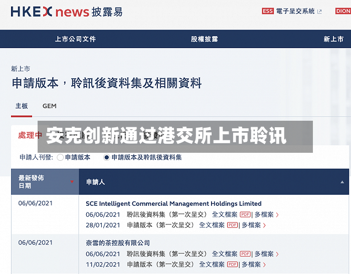
Task: Open 奈雪的茶 06/06/2021 全文檔案 link
Action: [225, 254]
